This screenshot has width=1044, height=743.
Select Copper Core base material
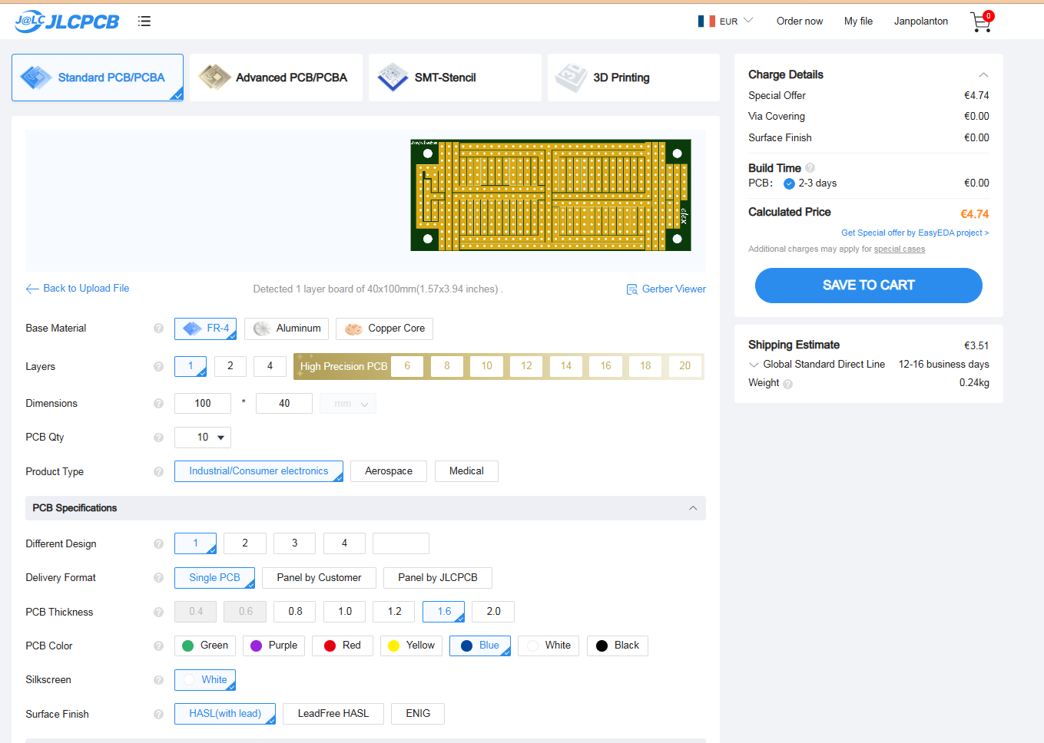[x=384, y=329]
